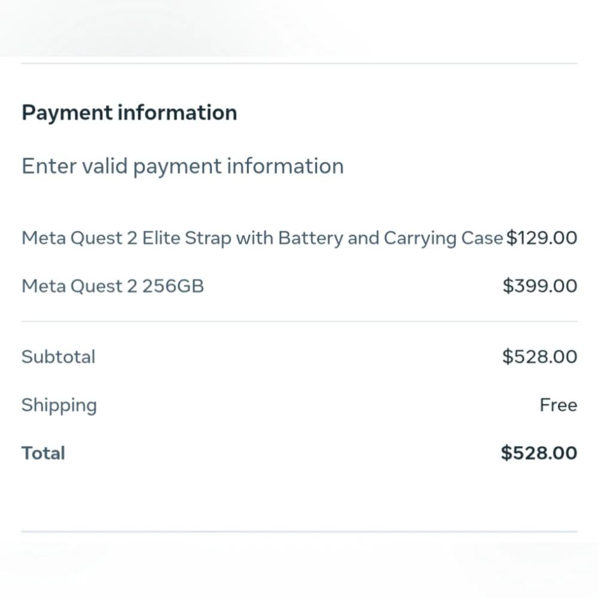Click the bold Total label
598x598 pixels.
pyautogui.click(x=43, y=453)
